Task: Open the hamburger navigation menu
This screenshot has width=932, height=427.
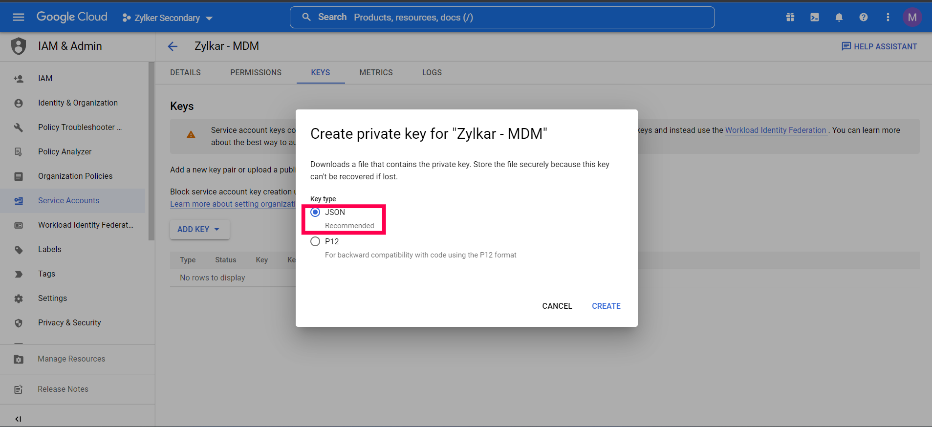Action: (19, 18)
